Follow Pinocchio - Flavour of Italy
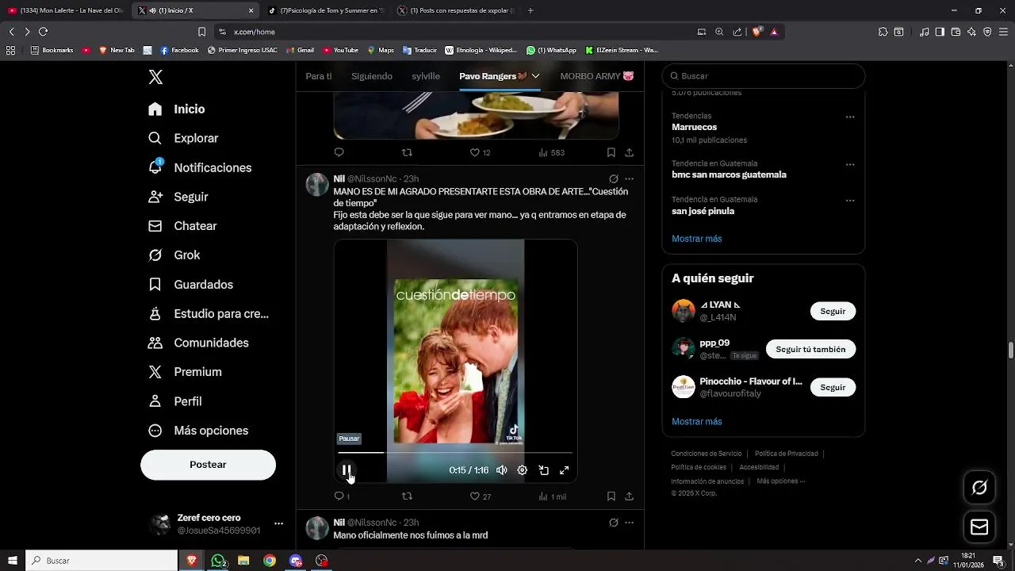The image size is (1015, 571). [x=833, y=388]
